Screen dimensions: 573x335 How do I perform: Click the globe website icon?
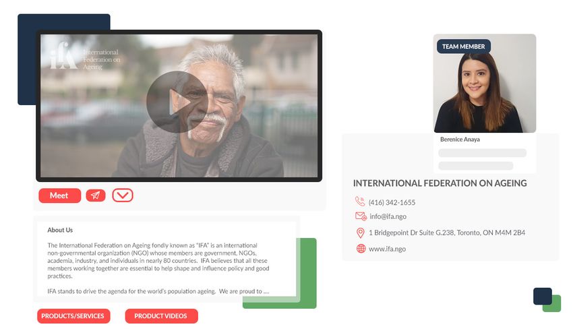[361, 249]
